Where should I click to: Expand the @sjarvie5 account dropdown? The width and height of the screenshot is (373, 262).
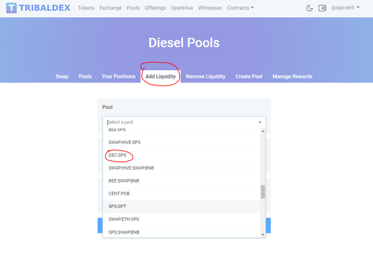[x=345, y=8]
